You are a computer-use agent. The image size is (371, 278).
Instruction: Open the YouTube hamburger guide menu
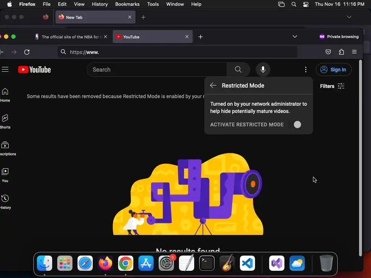point(5,69)
